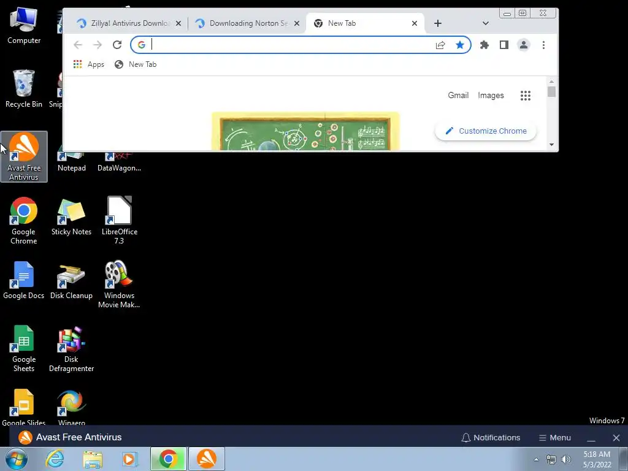Select Google Sheets desktop shortcut
Screen dimensions: 628x471
24,348
